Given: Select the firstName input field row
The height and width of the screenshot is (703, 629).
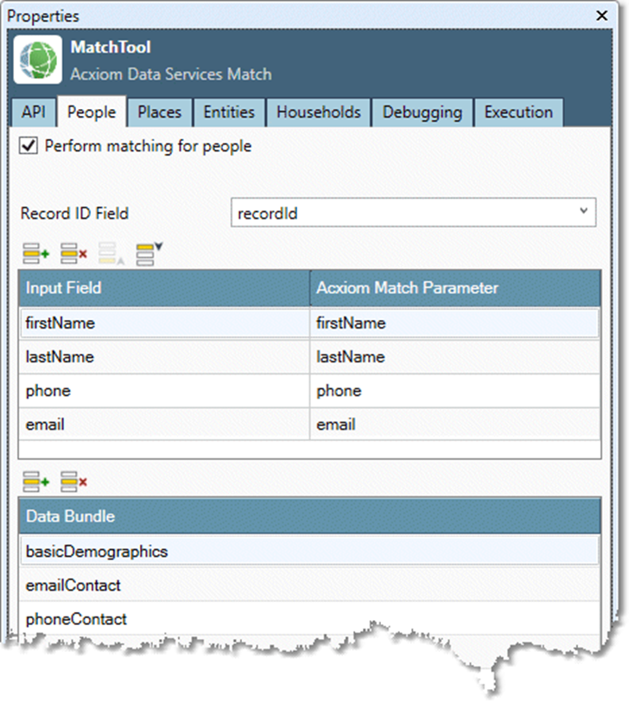Looking at the screenshot, I should tap(164, 323).
